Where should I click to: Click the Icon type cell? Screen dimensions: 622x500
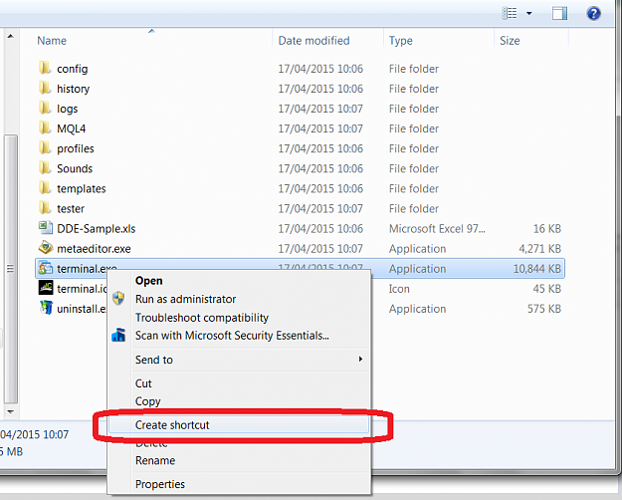point(399,289)
